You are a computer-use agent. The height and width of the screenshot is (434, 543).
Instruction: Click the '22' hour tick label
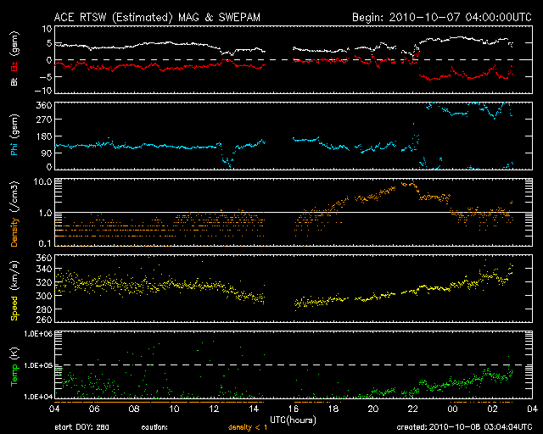point(413,409)
